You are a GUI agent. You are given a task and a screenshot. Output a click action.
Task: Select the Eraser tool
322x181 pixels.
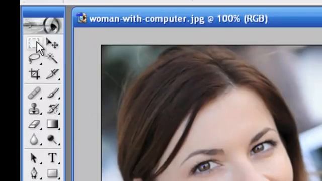click(34, 124)
